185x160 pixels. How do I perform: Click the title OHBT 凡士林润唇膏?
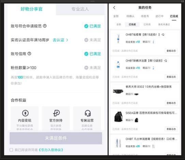click(151, 139)
